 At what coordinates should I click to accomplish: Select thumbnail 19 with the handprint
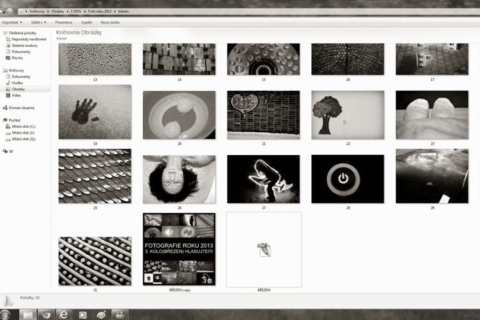coord(95,112)
